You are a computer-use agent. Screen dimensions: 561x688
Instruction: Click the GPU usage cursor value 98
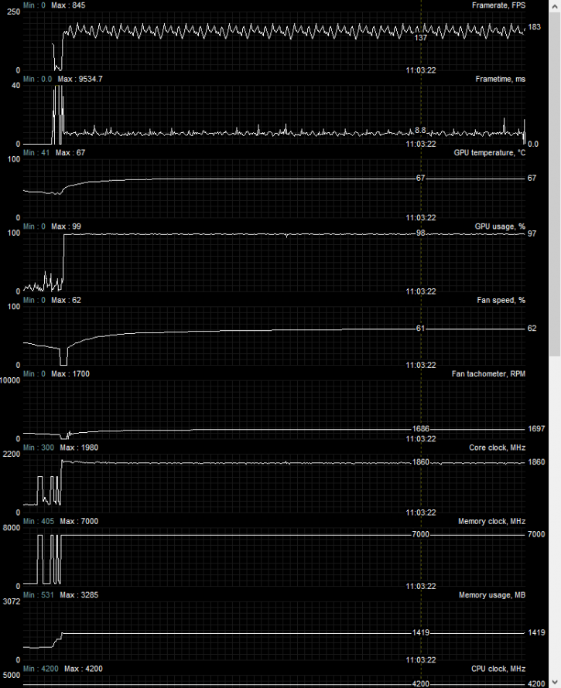coord(421,233)
